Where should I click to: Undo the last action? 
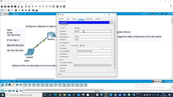tap(33, 6)
